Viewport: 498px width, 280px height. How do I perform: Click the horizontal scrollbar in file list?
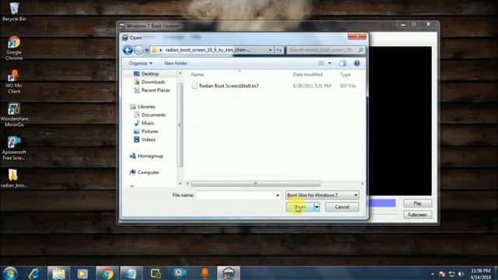pos(256,184)
